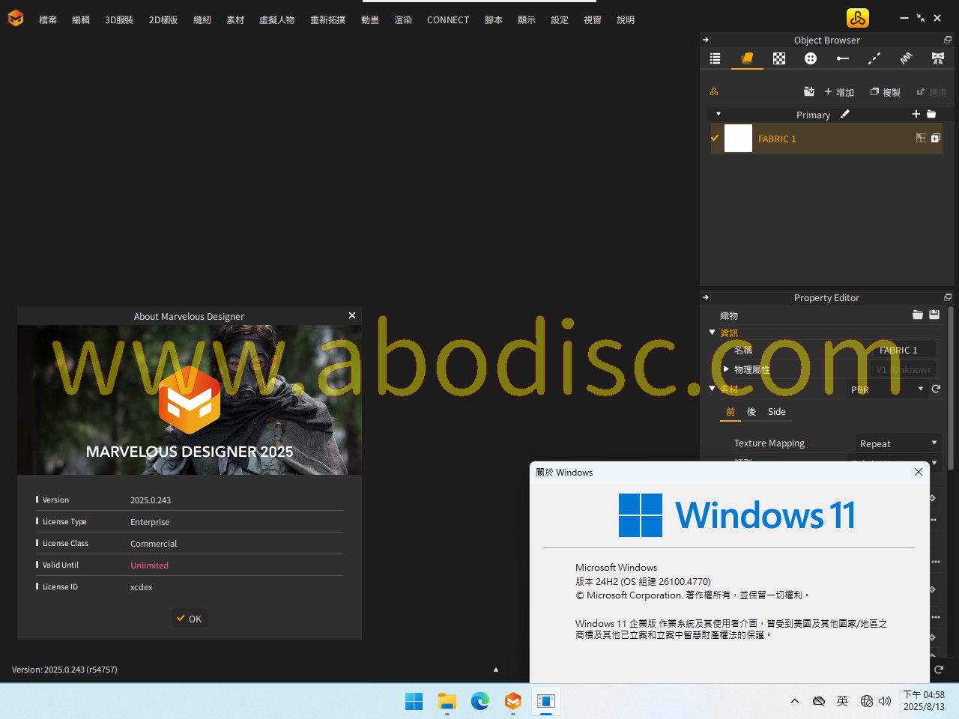
Task: Close the 關於 Windows dialog
Action: point(919,472)
